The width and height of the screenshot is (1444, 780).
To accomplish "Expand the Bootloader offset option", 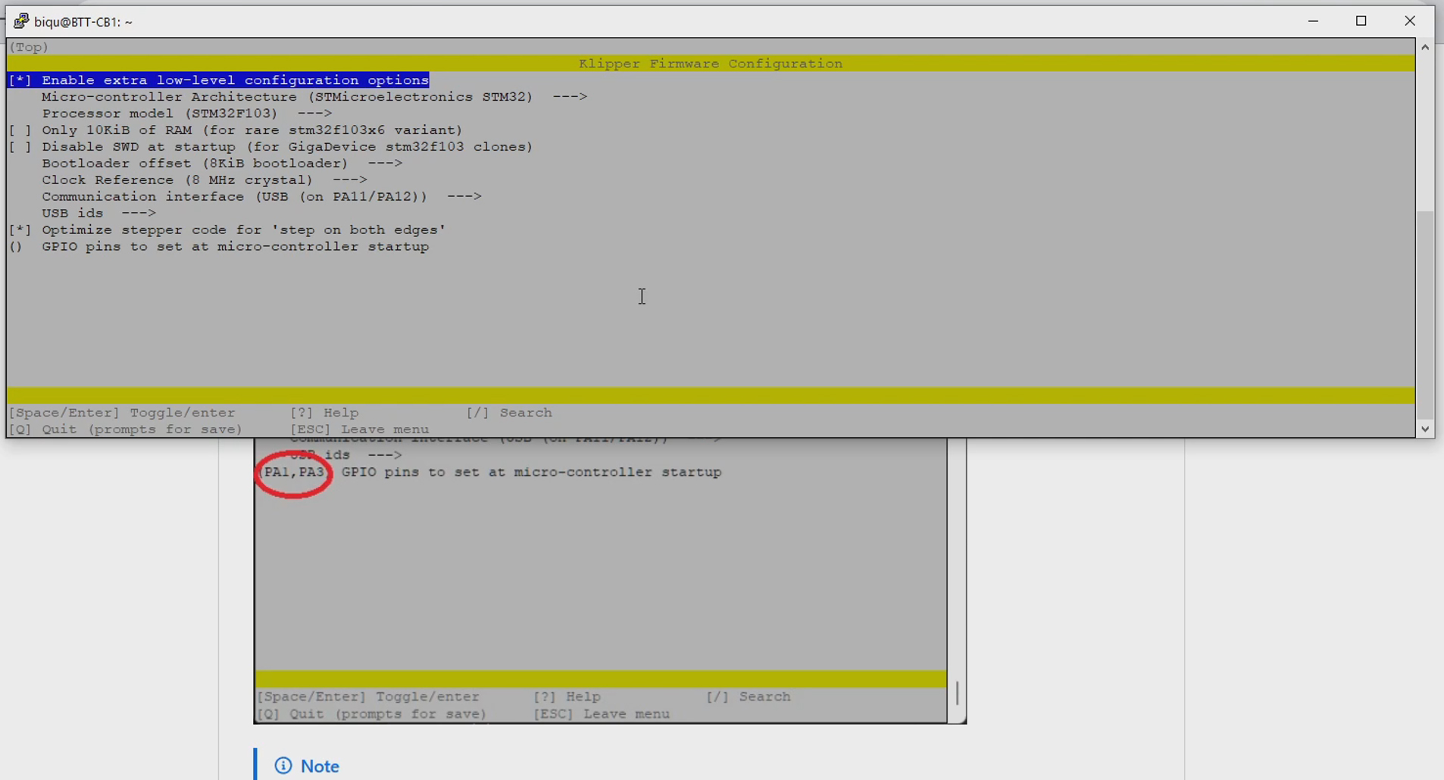I will (221, 164).
